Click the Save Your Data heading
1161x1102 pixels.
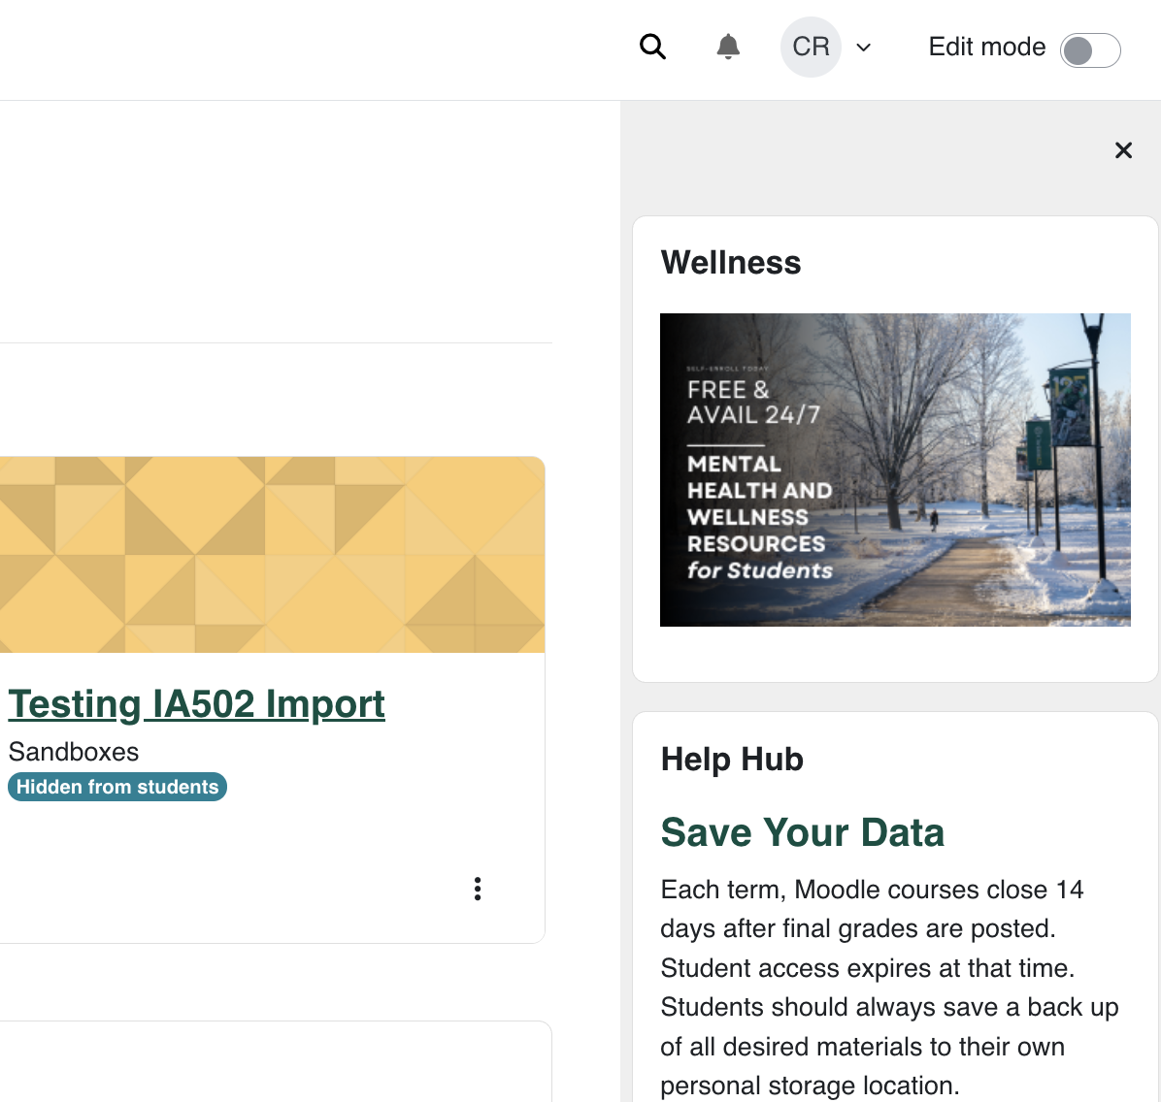(802, 832)
